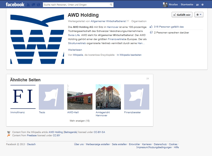Open account settings gear in header

click(202, 5)
